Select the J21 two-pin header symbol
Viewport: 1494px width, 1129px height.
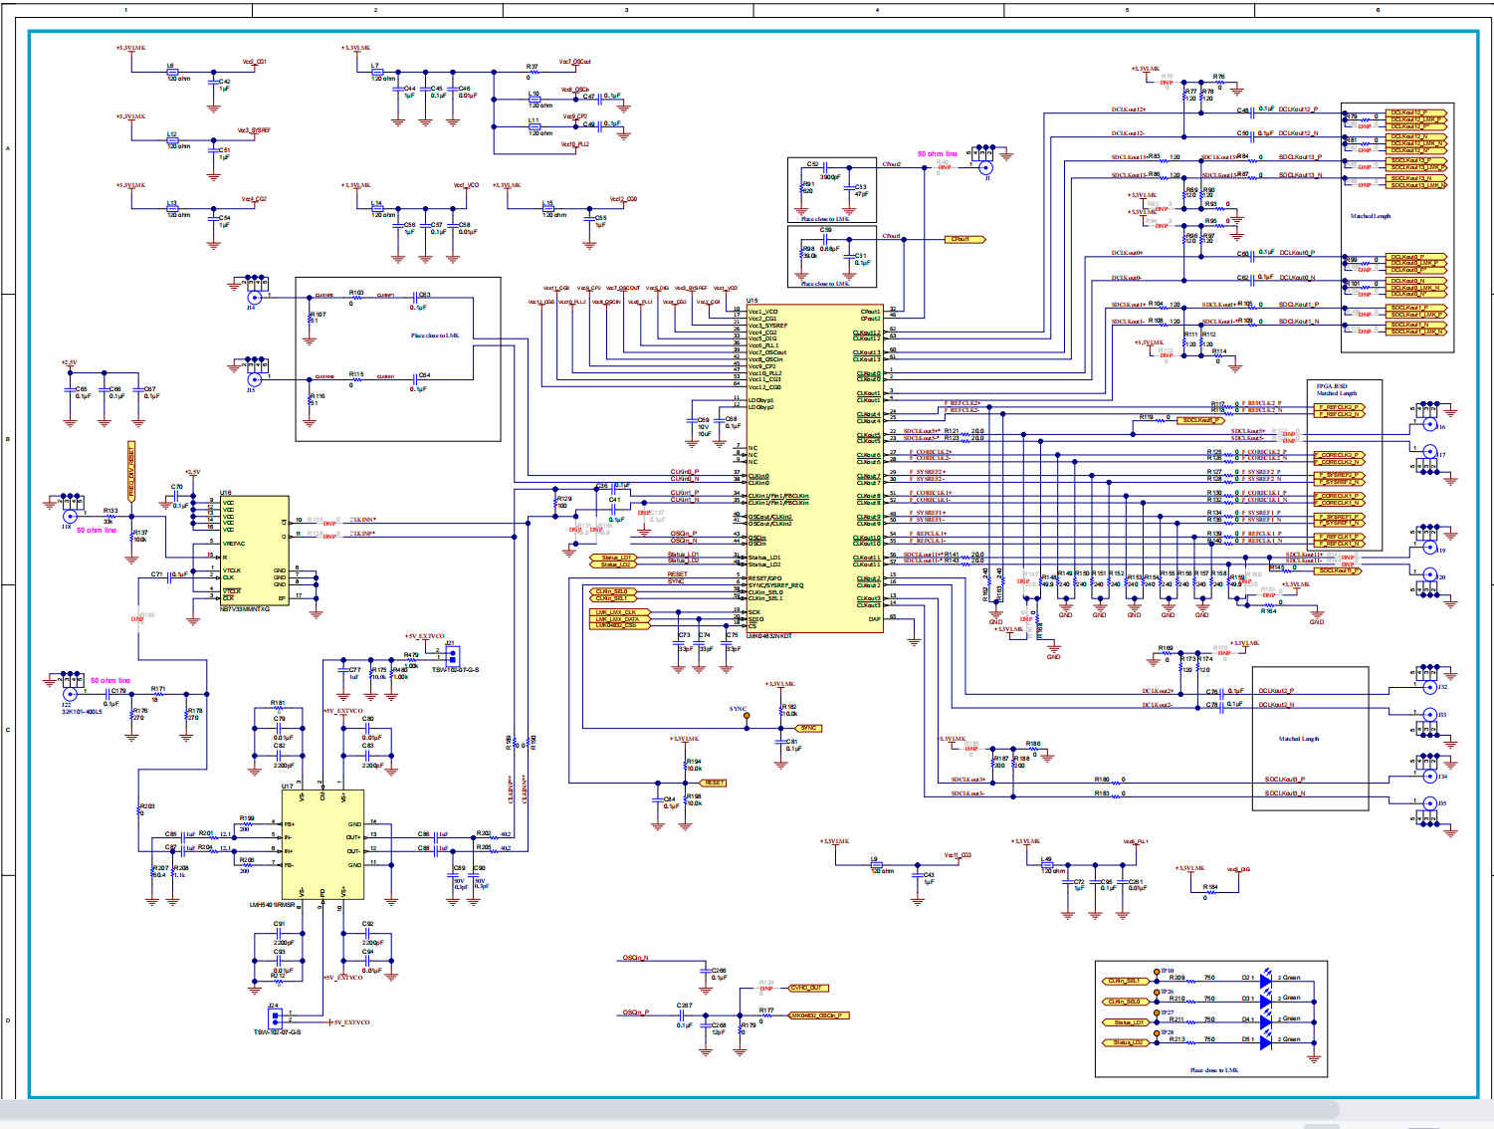[451, 656]
